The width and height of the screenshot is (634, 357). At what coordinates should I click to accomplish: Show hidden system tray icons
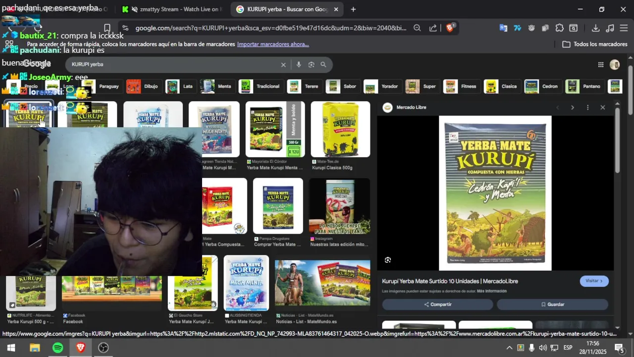point(509,348)
